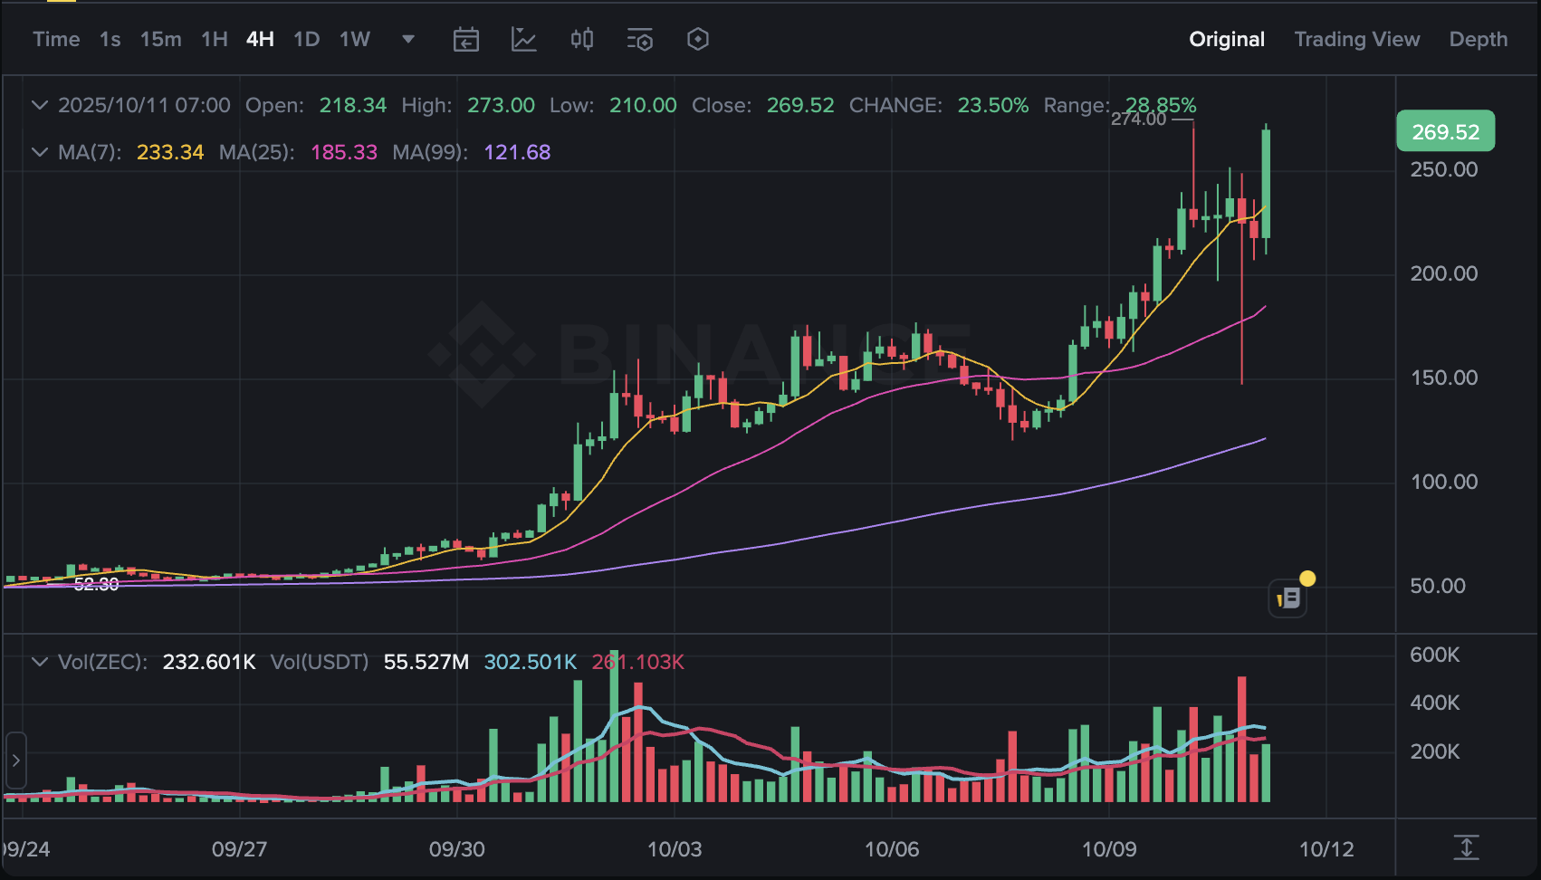Open the technical indicators line-chart icon
The height and width of the screenshot is (880, 1541).
point(523,39)
